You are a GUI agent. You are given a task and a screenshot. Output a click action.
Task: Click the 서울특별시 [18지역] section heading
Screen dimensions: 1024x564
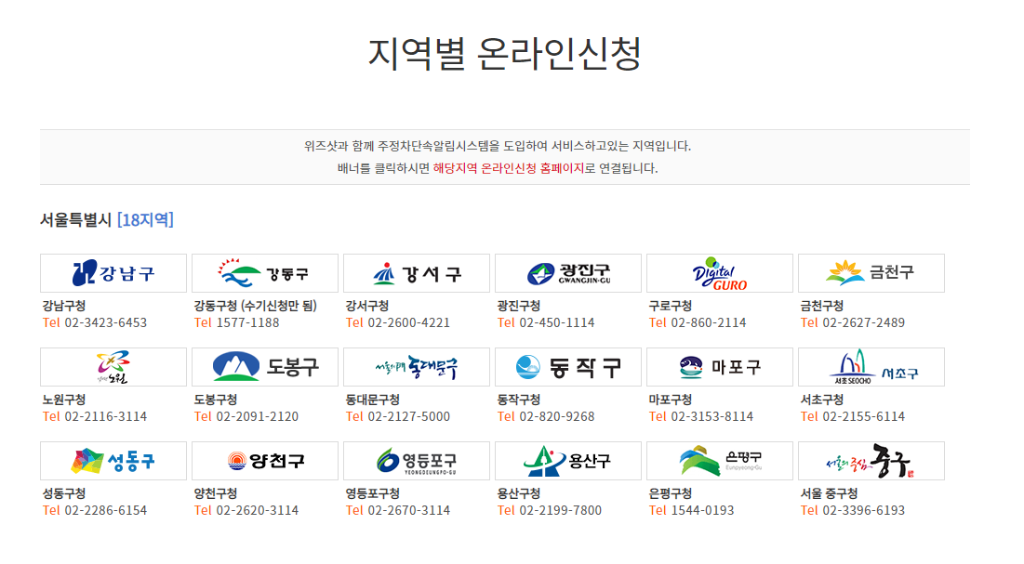[x=106, y=220]
